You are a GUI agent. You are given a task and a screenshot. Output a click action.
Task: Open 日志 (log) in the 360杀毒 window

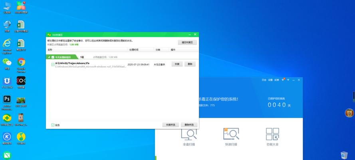[x=264, y=80]
